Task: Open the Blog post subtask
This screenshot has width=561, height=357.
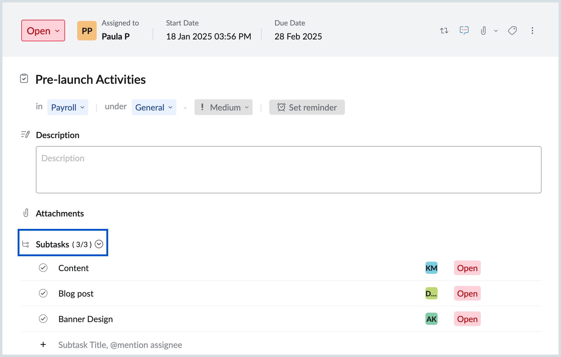Action: pos(76,294)
